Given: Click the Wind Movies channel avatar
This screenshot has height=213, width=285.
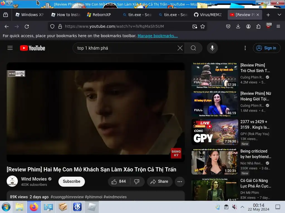Looking at the screenshot, I should [x=12, y=181].
